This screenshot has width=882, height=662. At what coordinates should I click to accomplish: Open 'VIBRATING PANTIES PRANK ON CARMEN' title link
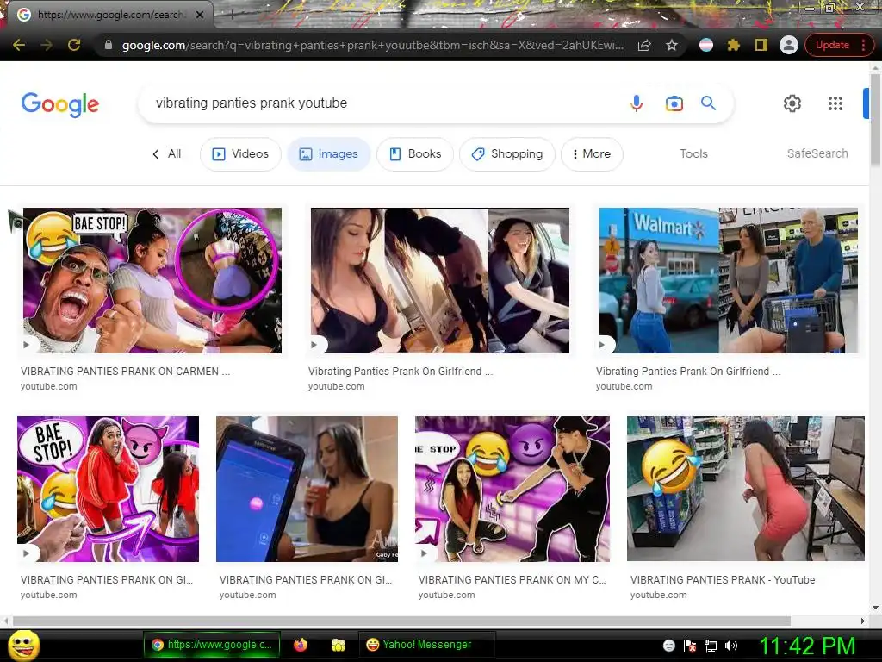pos(126,371)
